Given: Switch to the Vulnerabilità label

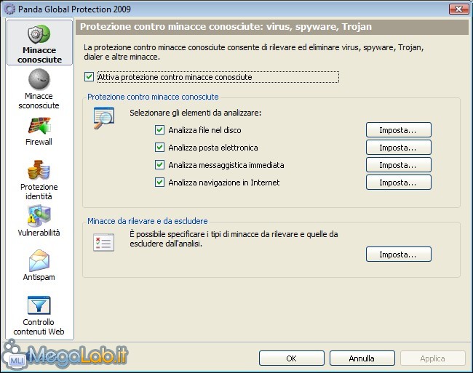Looking at the screenshot, I should point(39,233).
